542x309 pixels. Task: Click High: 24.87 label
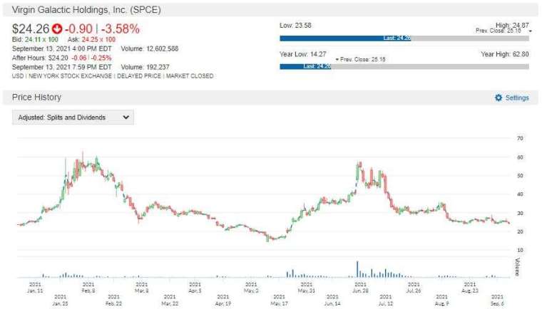pos(512,25)
